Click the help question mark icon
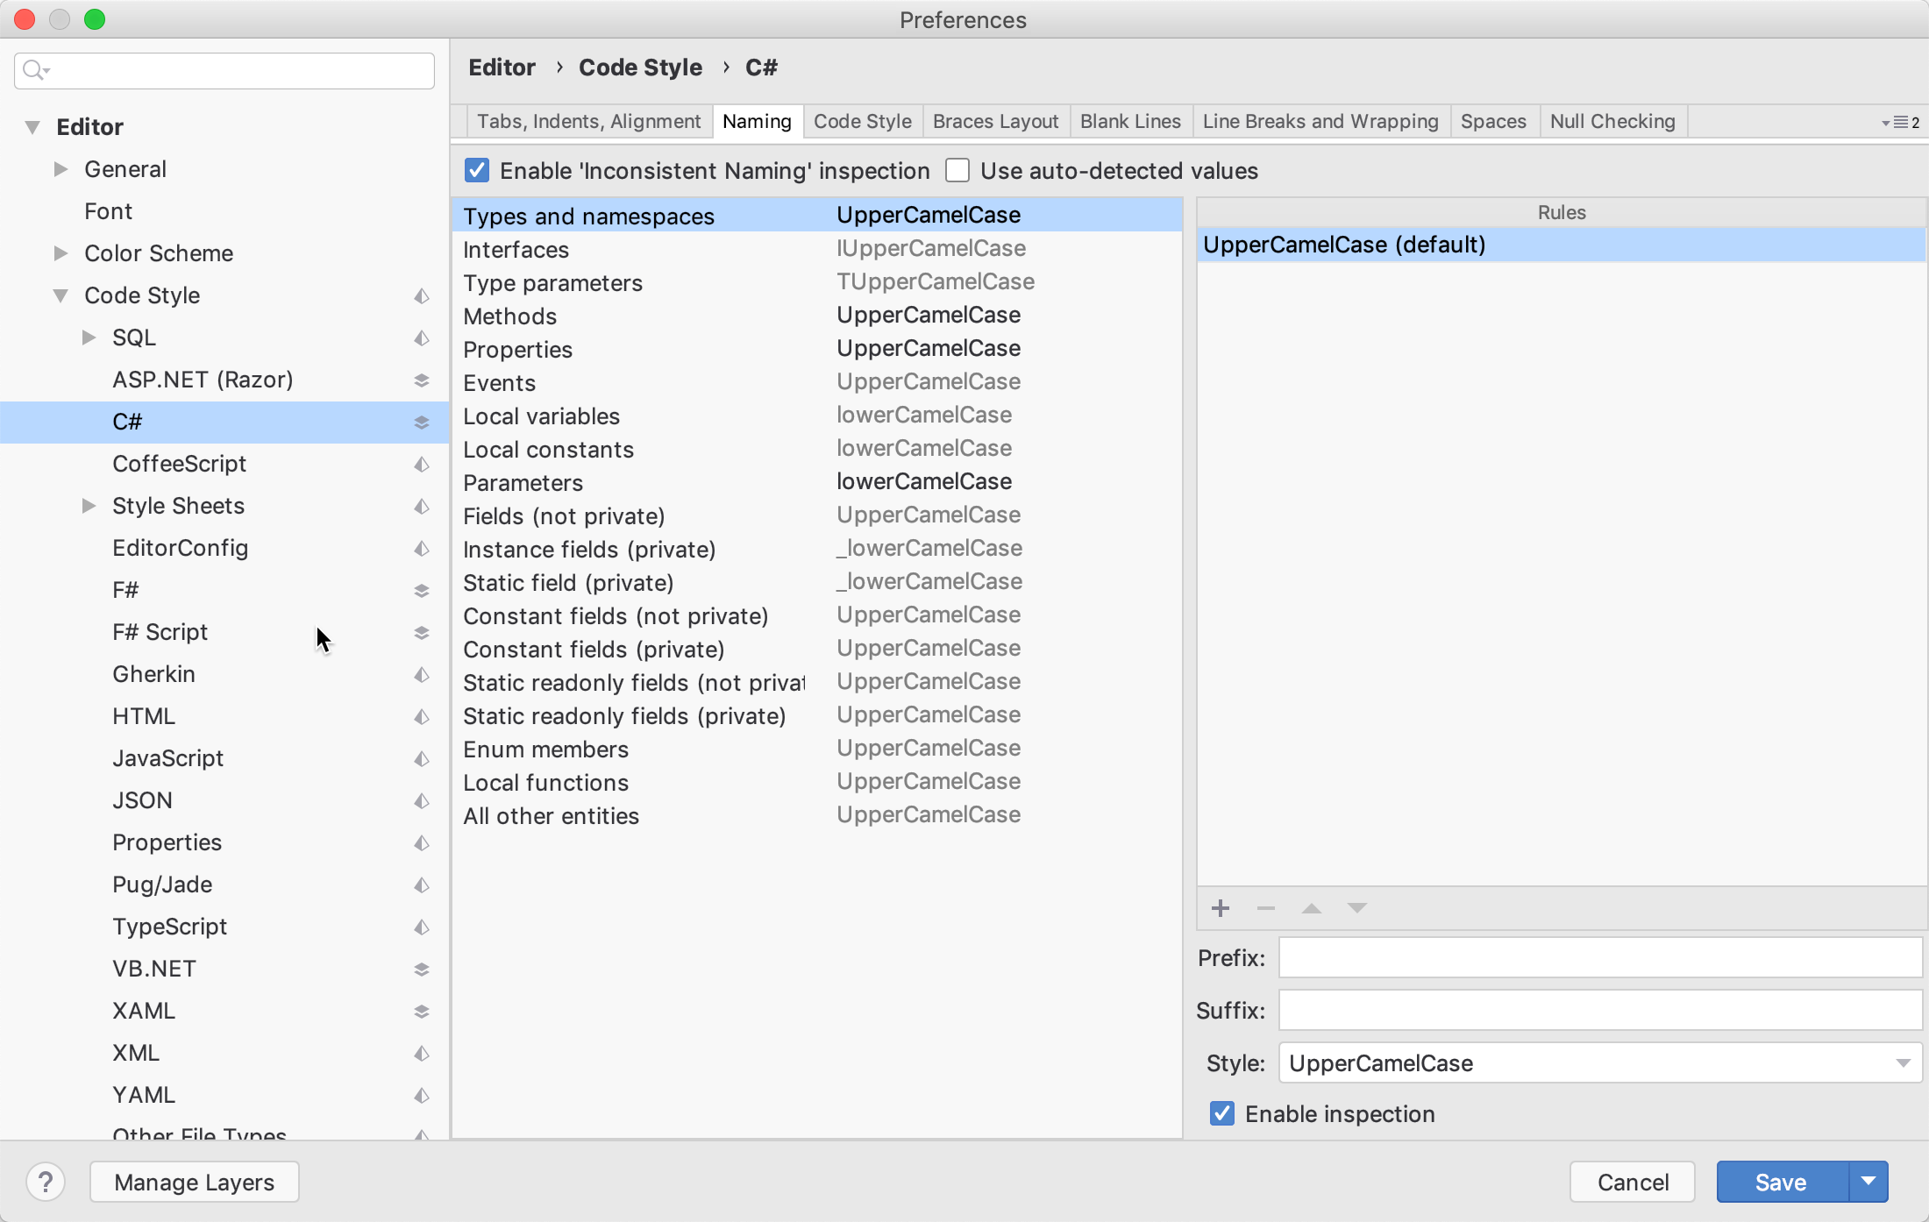 (45, 1180)
